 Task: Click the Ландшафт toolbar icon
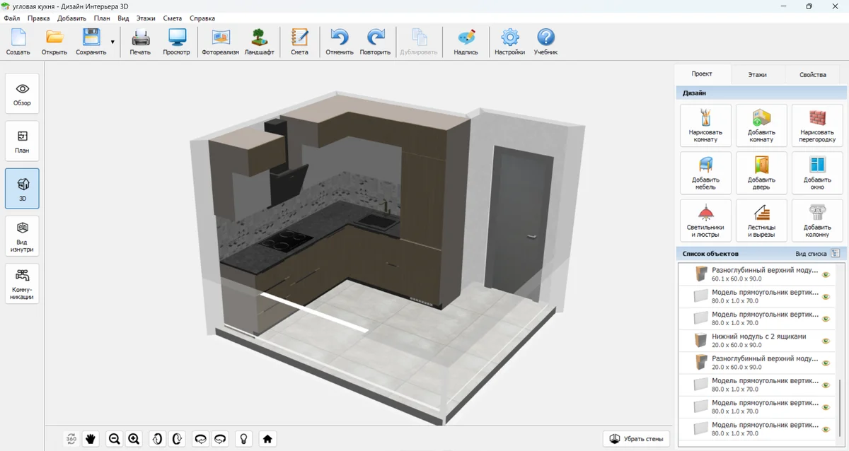[x=259, y=42]
